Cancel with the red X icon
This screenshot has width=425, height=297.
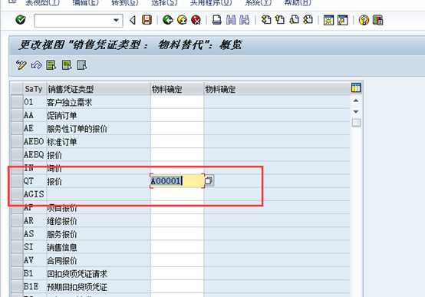pyautogui.click(x=196, y=20)
